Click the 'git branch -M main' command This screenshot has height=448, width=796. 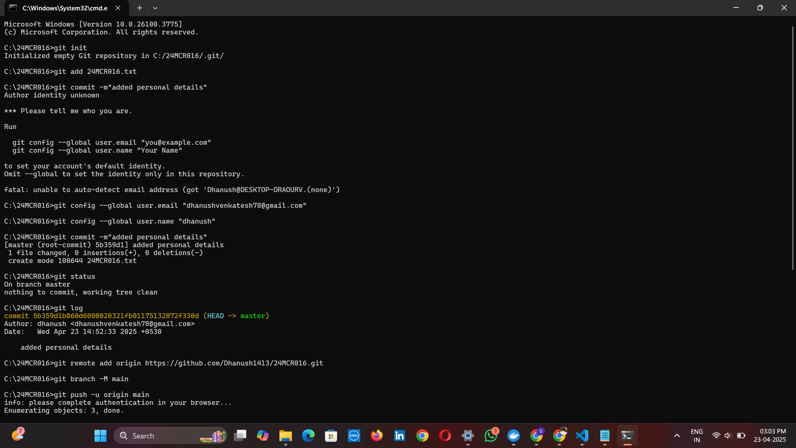pos(91,379)
